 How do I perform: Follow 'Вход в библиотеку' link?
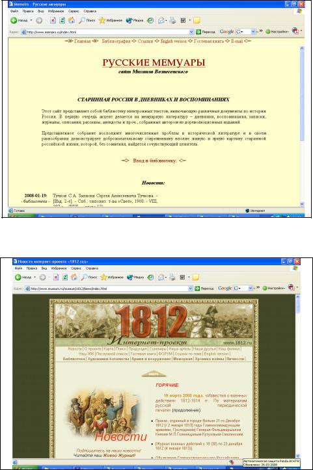(x=155, y=161)
